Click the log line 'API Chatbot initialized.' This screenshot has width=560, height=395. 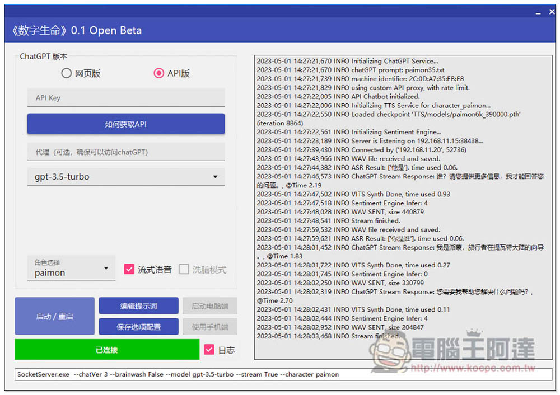(338, 97)
